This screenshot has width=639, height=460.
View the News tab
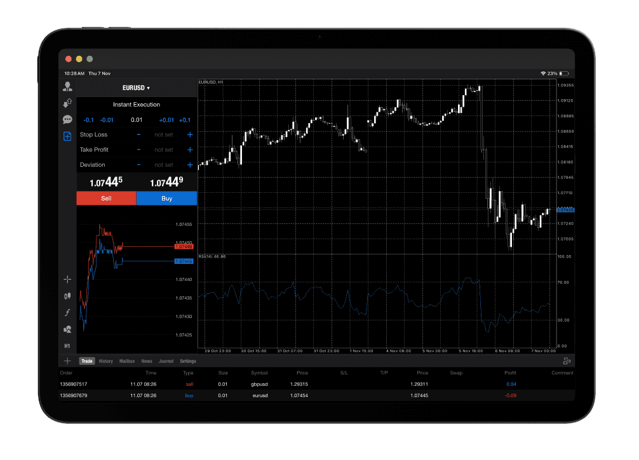coord(147,360)
